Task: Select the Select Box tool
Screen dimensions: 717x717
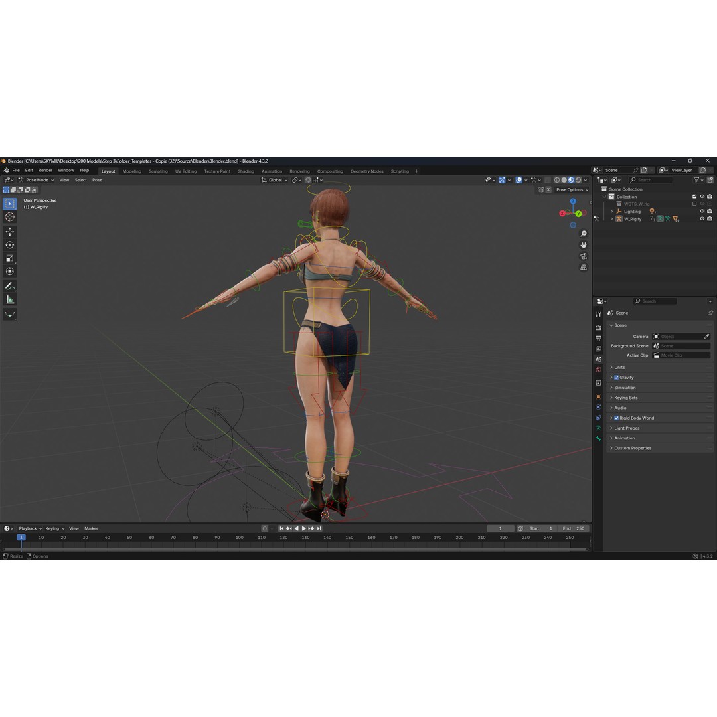Action: tap(9, 204)
